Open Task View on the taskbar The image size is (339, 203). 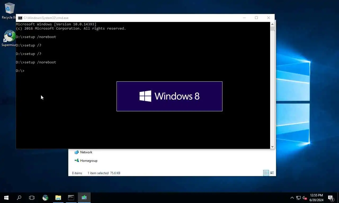[x=32, y=198]
